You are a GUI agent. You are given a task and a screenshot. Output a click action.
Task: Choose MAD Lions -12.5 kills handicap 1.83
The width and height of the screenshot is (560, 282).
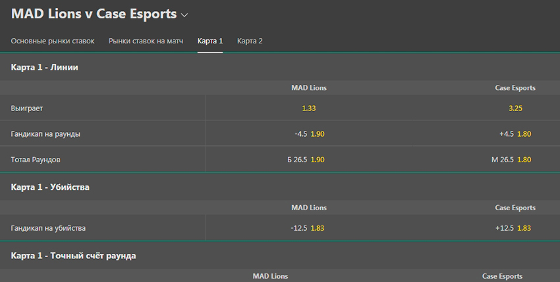click(309, 228)
